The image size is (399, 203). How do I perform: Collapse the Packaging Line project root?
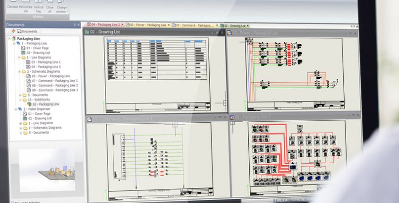(9, 39)
